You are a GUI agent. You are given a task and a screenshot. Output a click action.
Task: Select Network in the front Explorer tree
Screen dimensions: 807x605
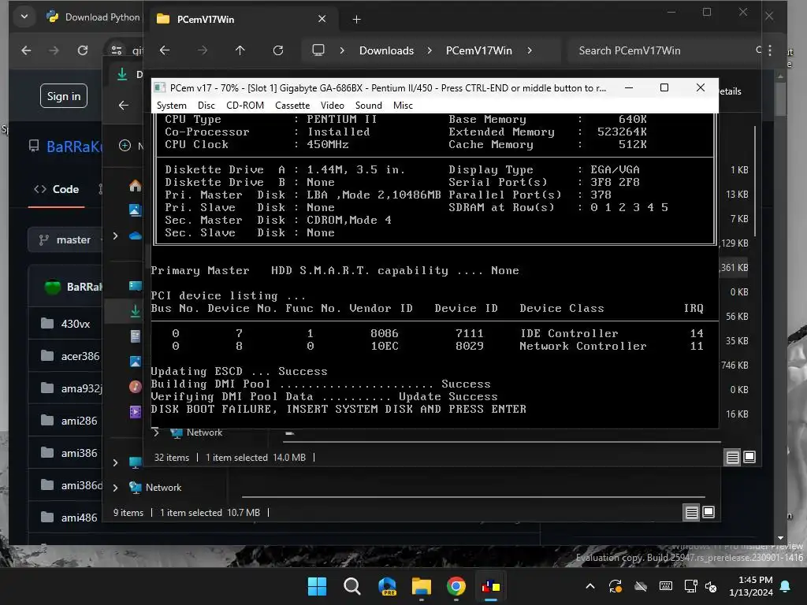tap(204, 432)
